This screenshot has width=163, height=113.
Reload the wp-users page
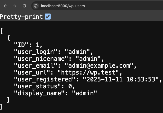pos(24,6)
